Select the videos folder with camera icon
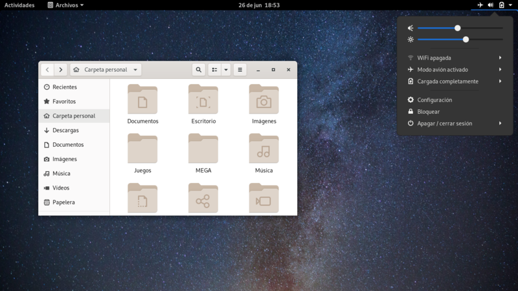This screenshot has width=518, height=291. (264, 198)
